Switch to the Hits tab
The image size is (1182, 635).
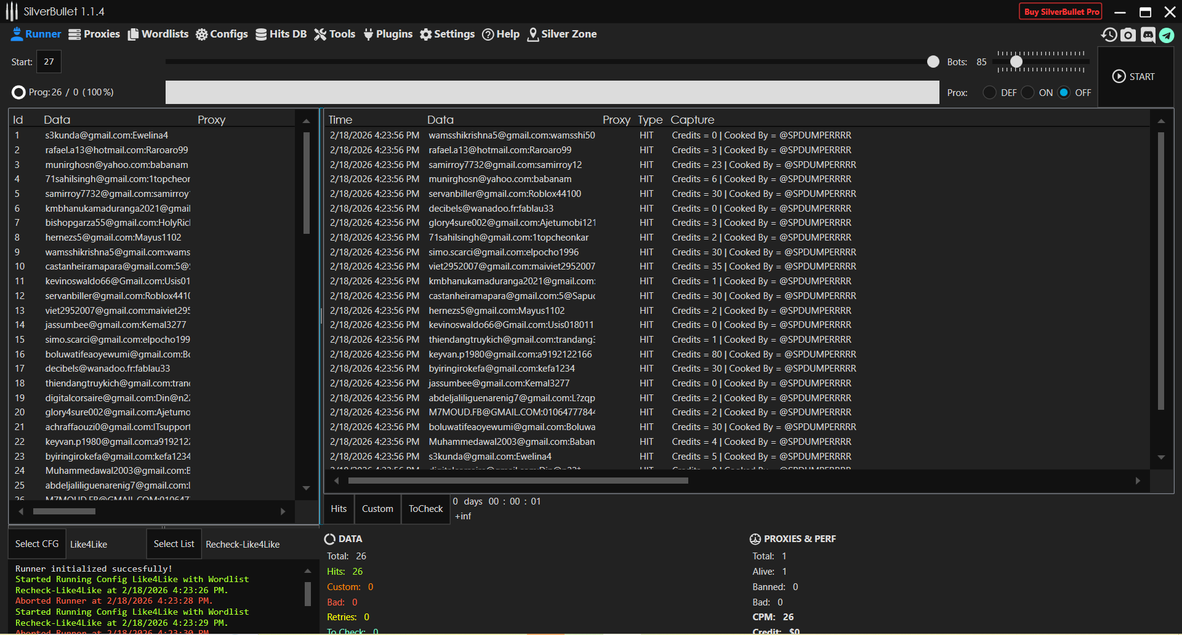pyautogui.click(x=339, y=509)
